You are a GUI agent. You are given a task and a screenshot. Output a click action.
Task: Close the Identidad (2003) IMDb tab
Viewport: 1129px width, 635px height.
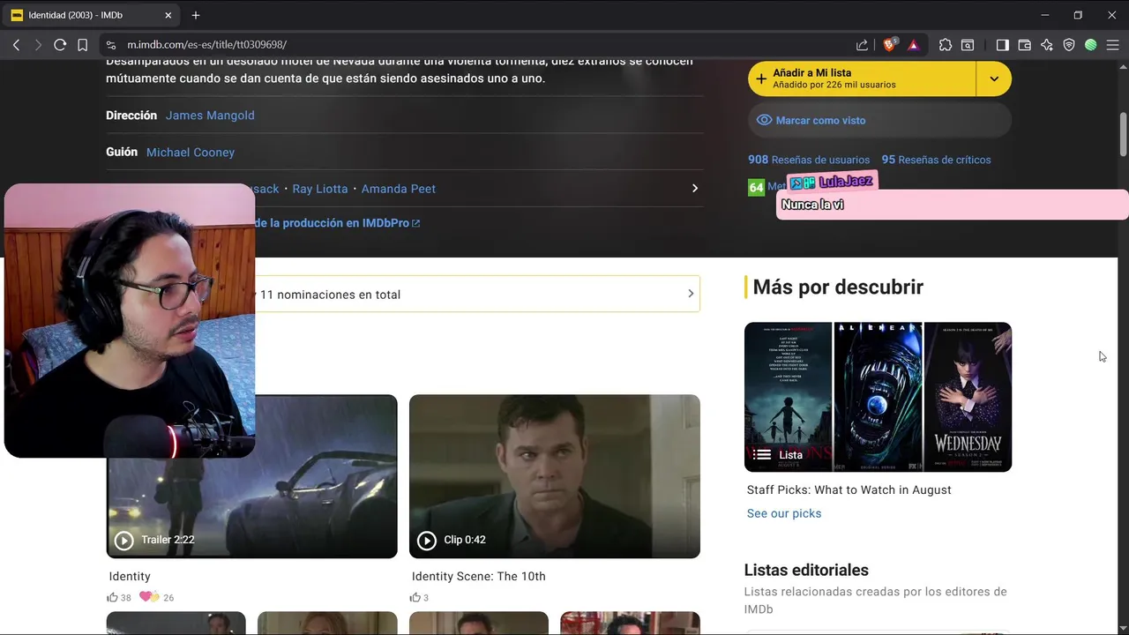coord(168,15)
